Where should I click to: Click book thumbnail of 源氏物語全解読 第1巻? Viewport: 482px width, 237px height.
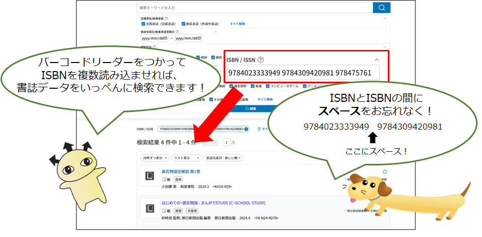click(150, 176)
